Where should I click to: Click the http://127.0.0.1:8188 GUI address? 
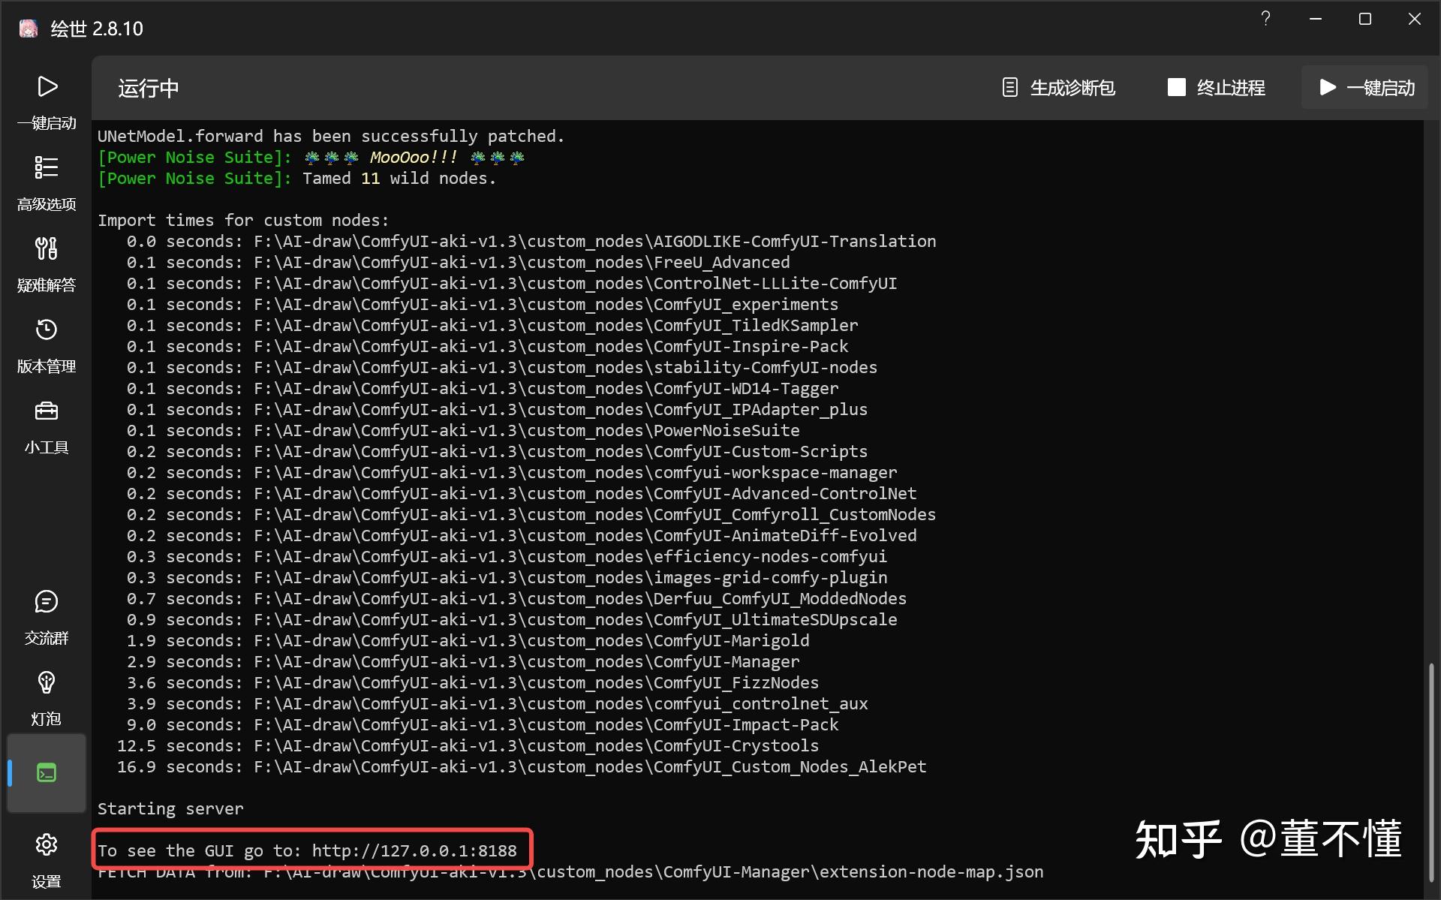[414, 850]
